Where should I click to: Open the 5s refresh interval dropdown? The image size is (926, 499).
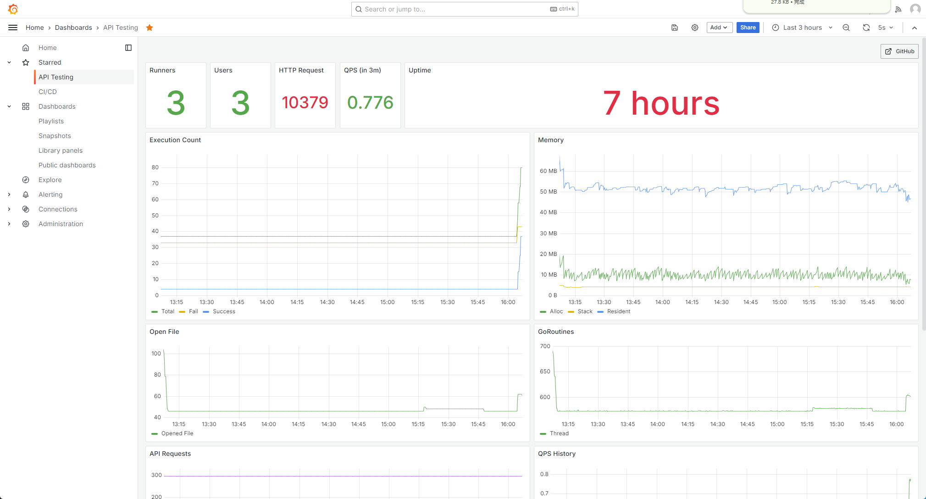point(886,28)
